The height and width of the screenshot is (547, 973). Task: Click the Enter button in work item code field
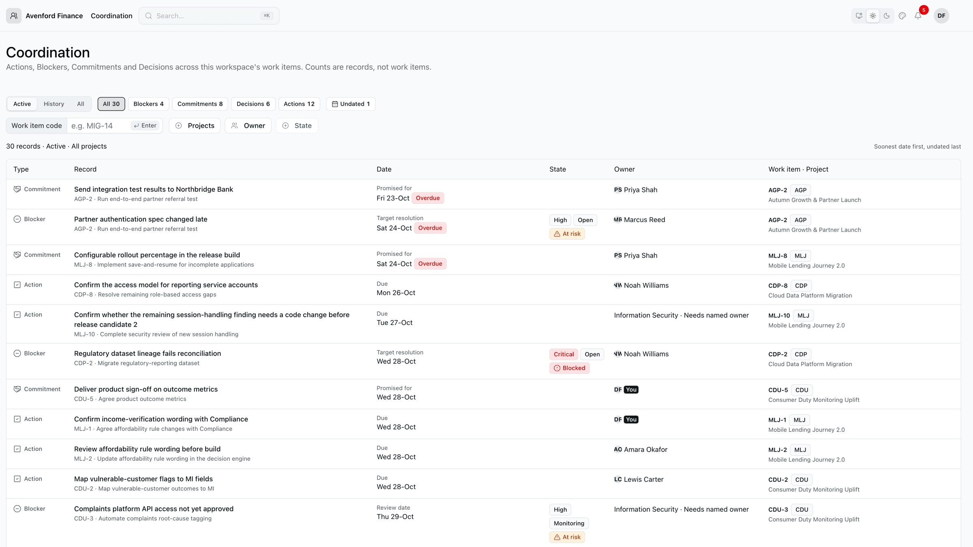click(x=145, y=126)
